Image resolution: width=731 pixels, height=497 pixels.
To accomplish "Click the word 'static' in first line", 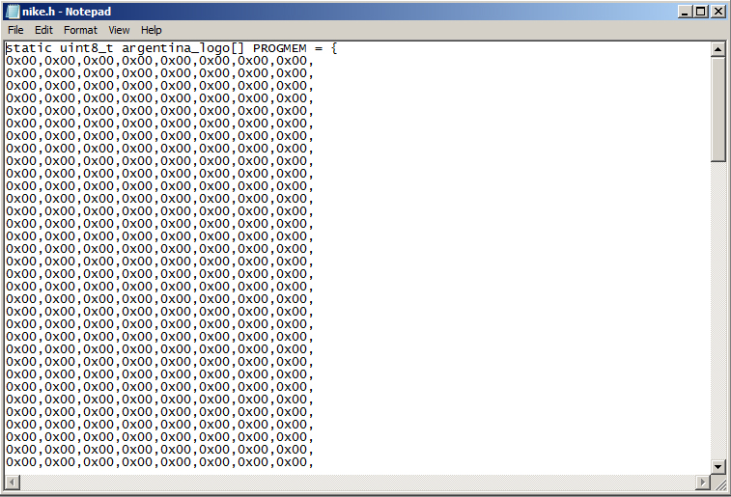I will [x=28, y=48].
